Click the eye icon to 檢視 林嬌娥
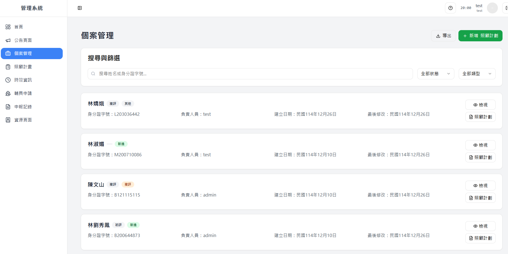 (x=475, y=105)
